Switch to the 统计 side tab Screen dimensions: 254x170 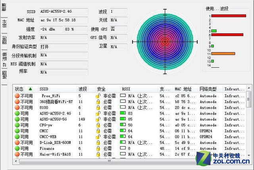point(4,24)
